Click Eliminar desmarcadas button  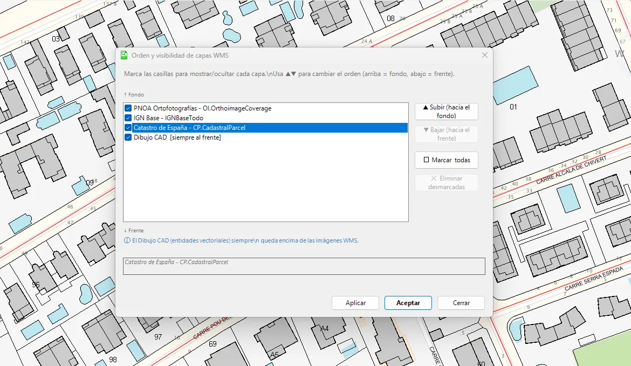(447, 183)
